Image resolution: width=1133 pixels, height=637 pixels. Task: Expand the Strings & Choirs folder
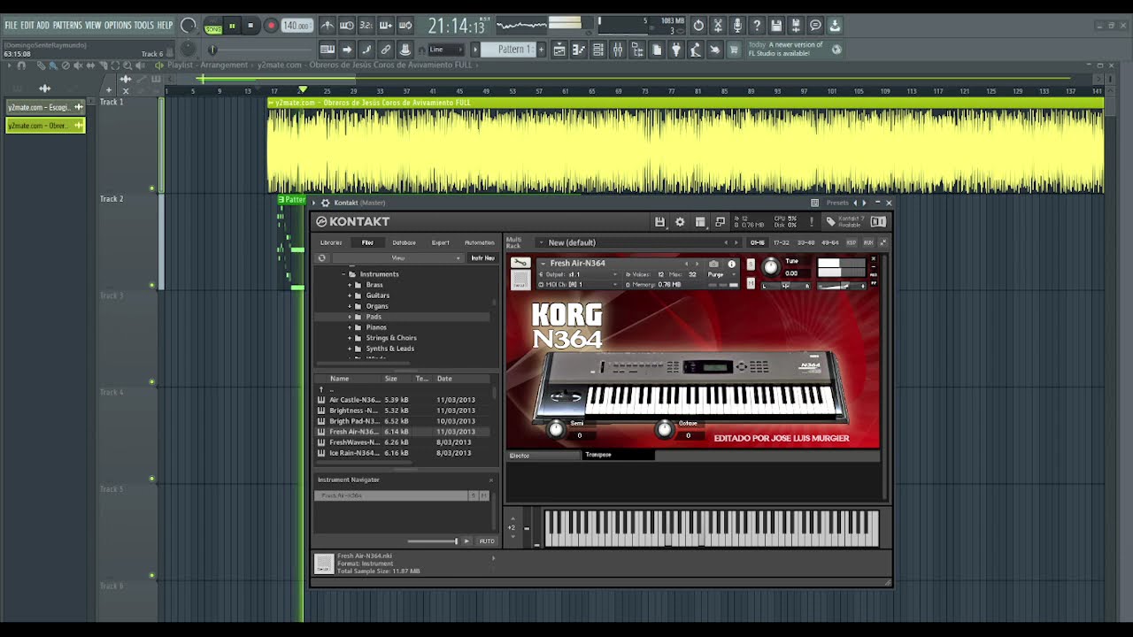point(350,338)
